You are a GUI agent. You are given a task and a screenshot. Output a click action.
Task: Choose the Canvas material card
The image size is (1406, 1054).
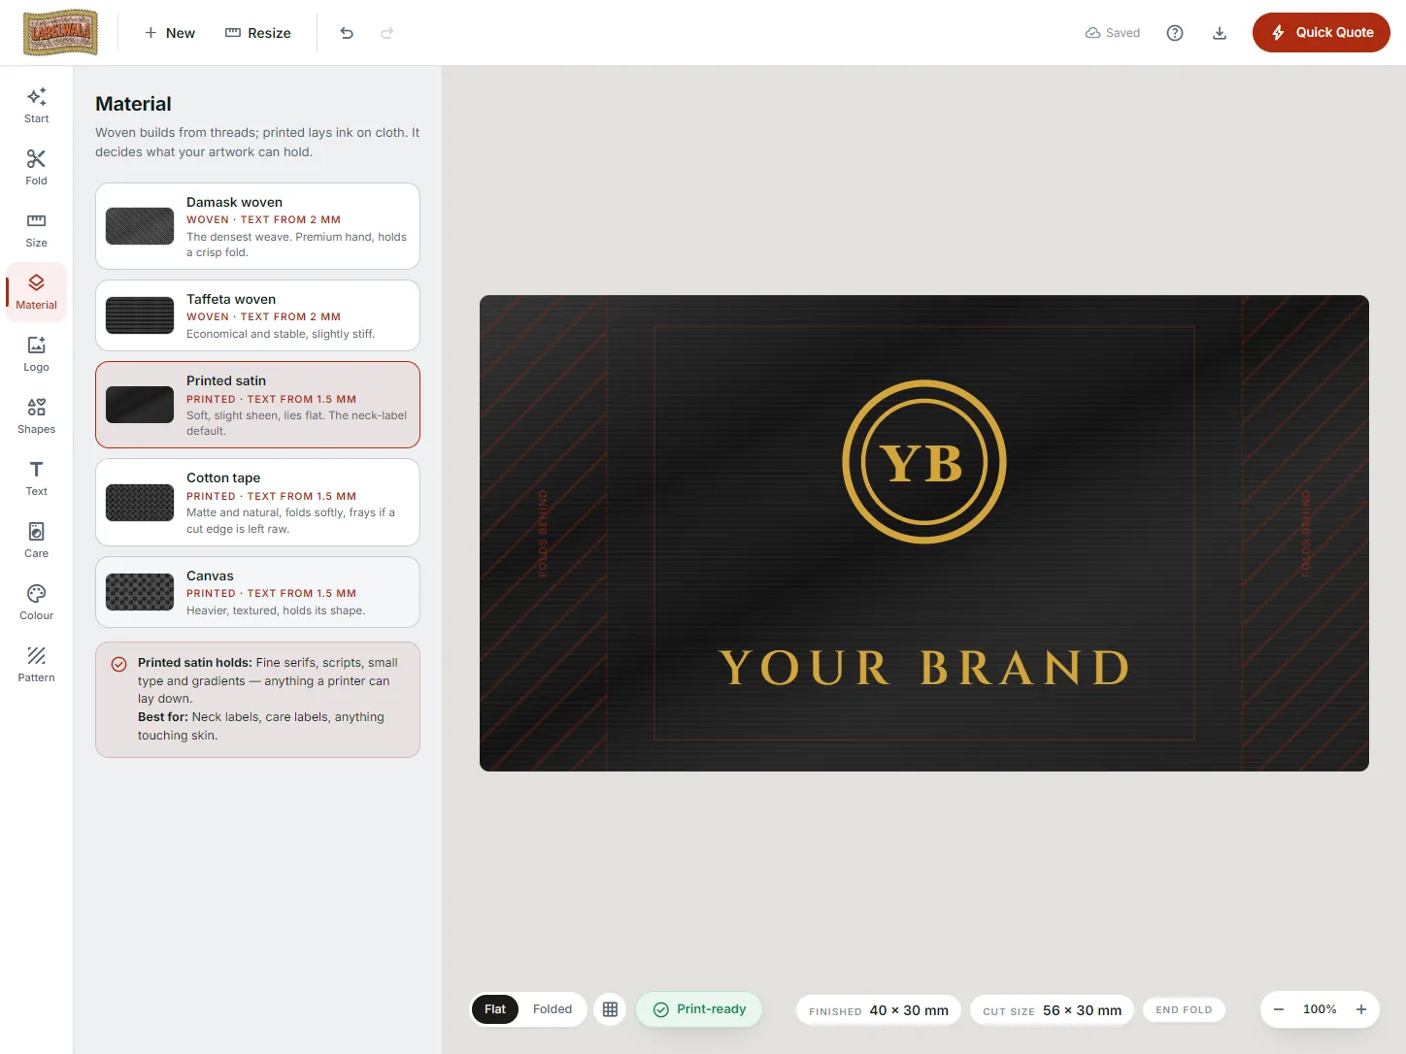tap(257, 592)
